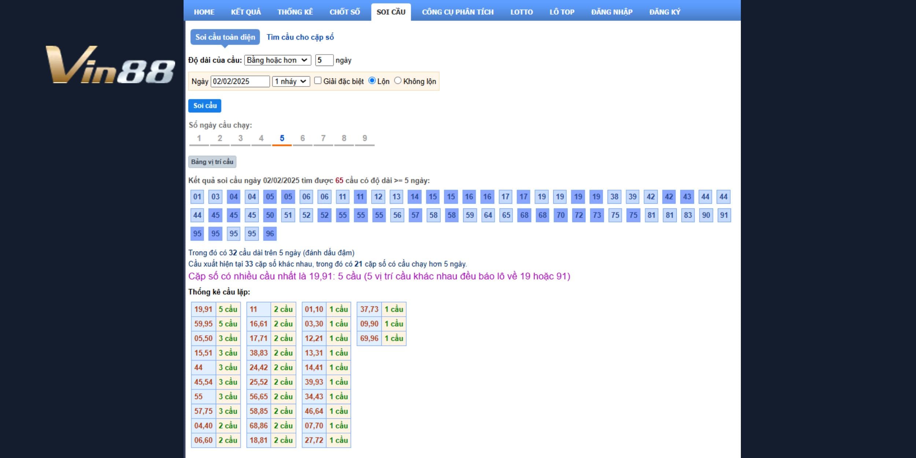Image resolution: width=916 pixels, height=458 pixels.
Task: Click the Bảng vị trí cầu button
Action: (212, 162)
